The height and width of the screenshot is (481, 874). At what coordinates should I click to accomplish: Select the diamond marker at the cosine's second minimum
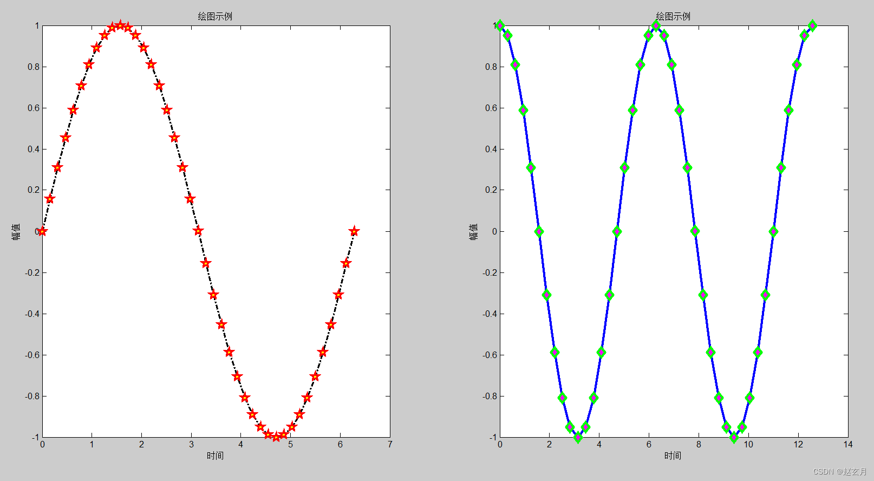point(734,437)
